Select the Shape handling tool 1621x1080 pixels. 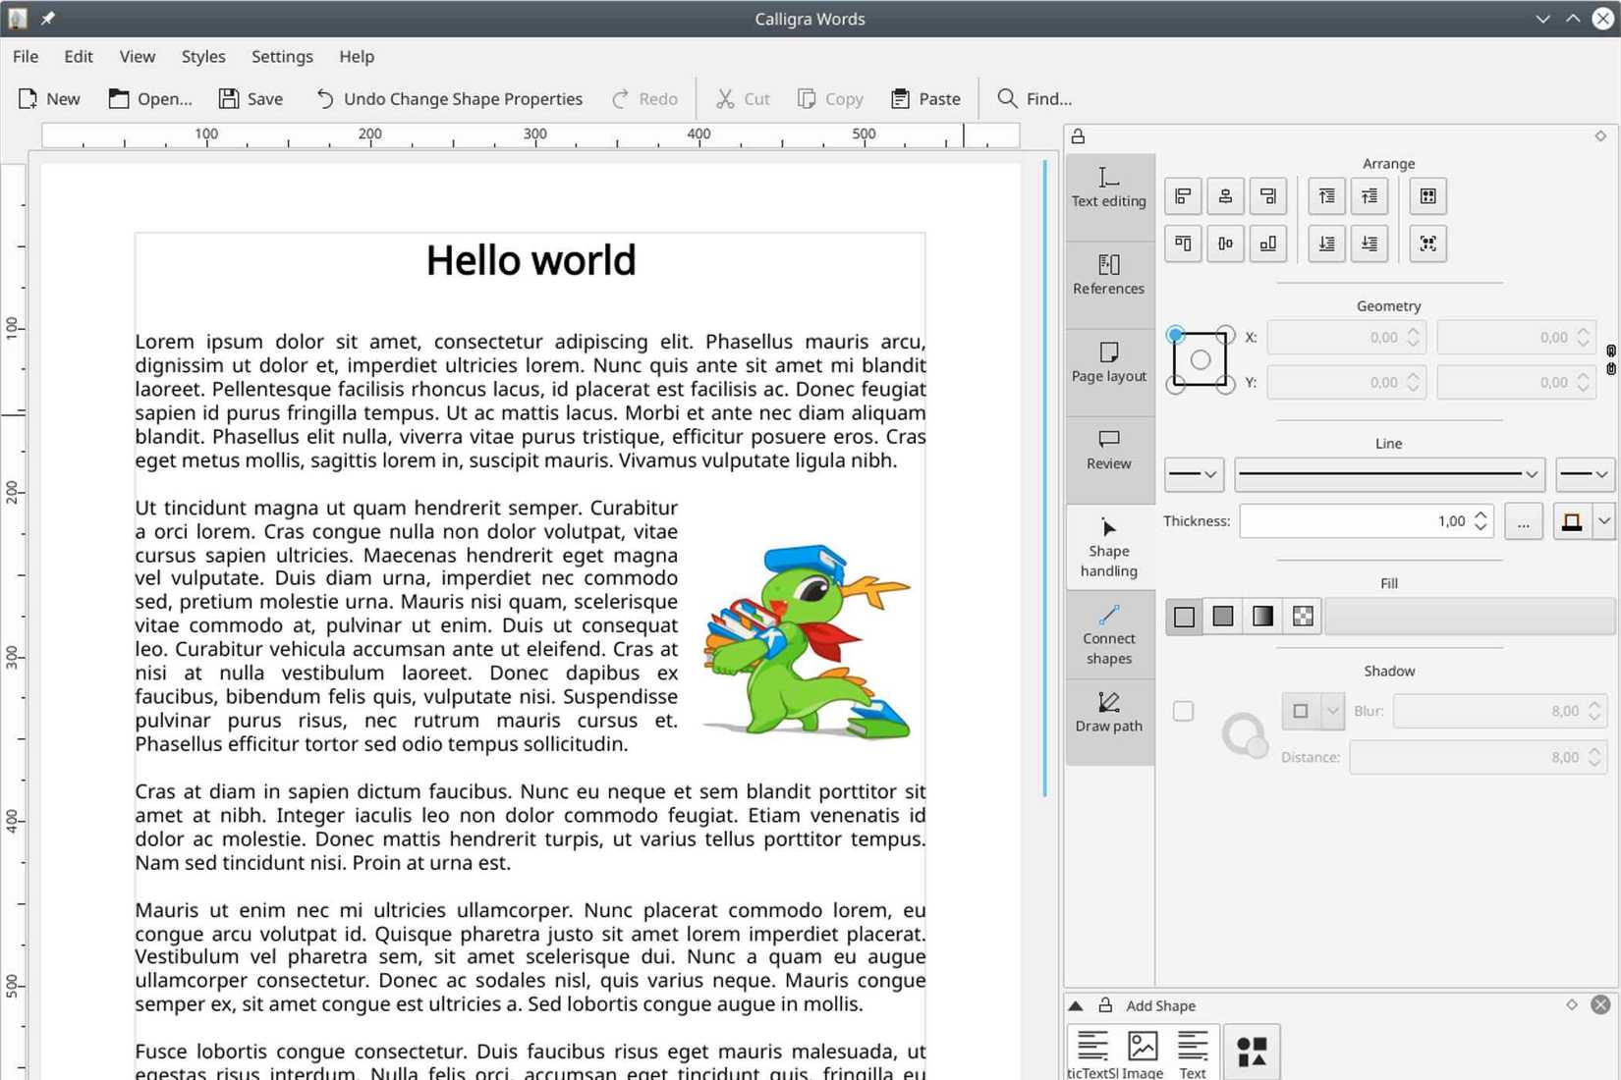point(1108,546)
